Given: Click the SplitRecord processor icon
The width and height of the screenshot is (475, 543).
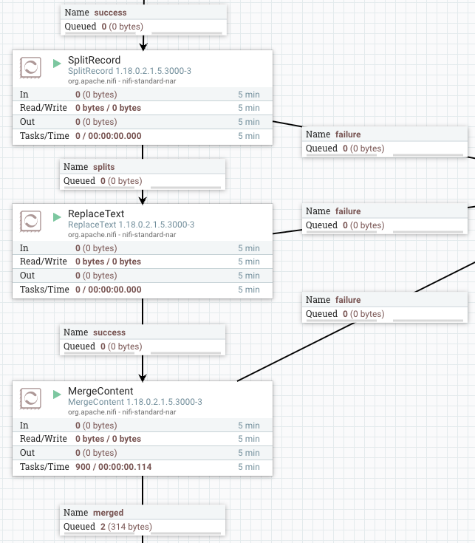Looking at the screenshot, I should [x=30, y=67].
